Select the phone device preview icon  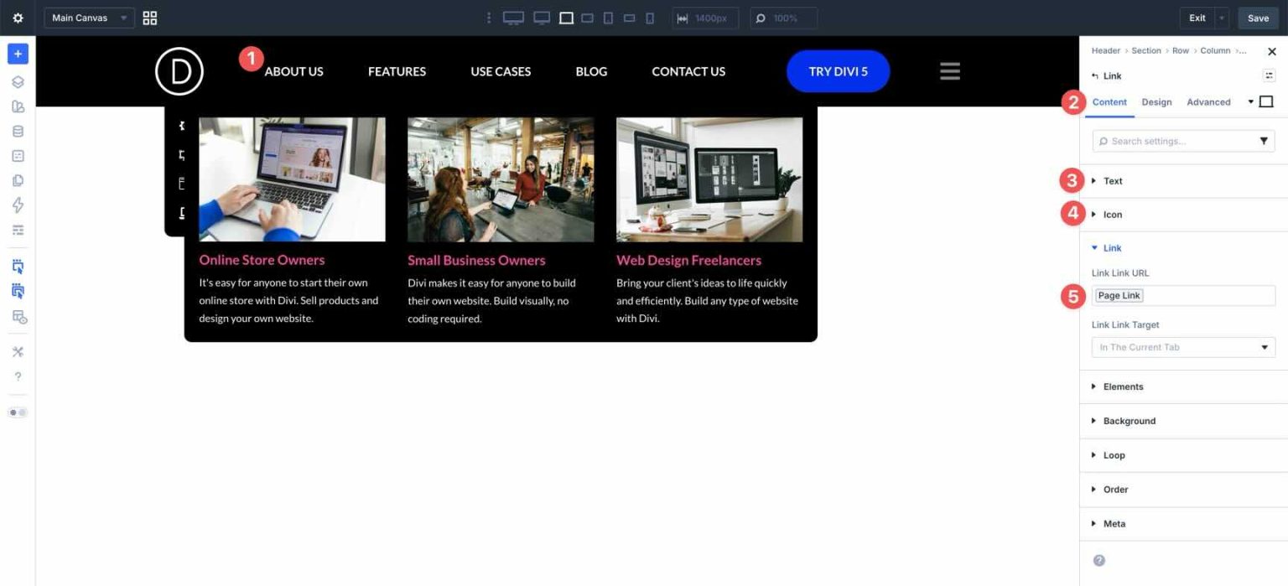[650, 18]
